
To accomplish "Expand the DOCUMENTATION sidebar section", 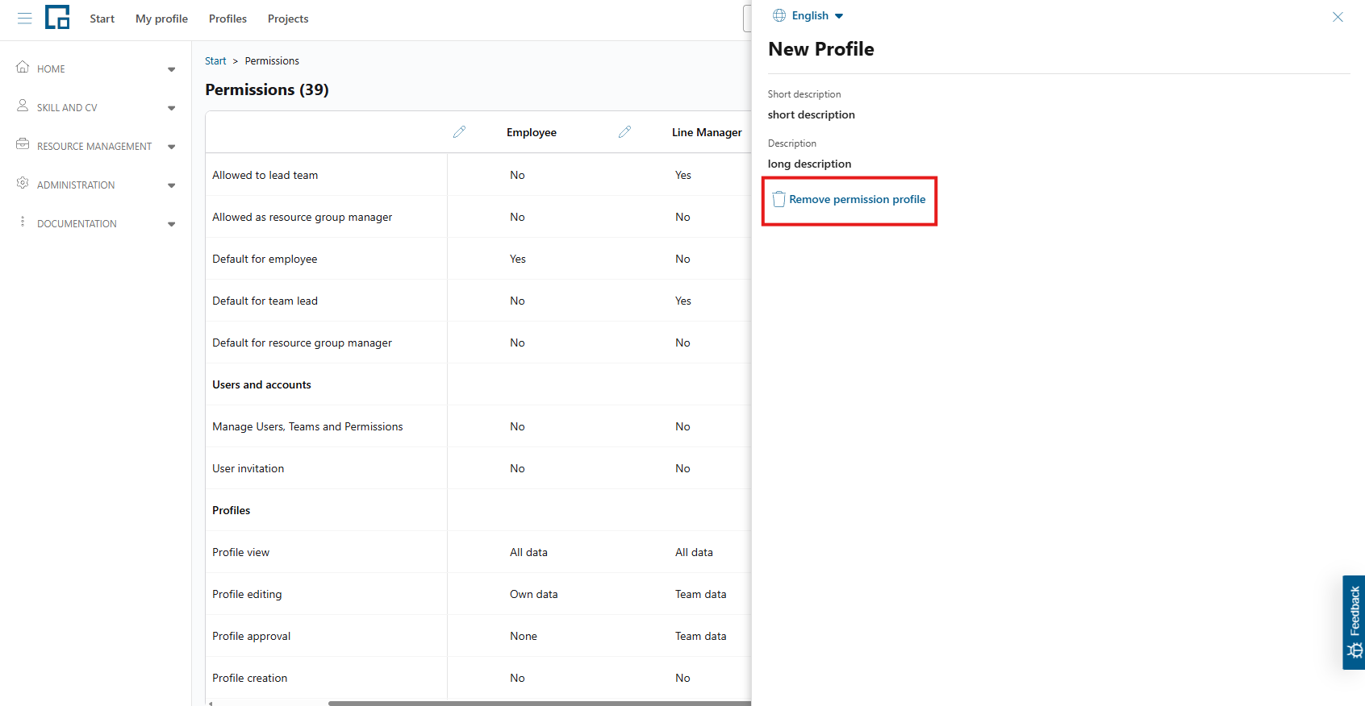I will (171, 224).
